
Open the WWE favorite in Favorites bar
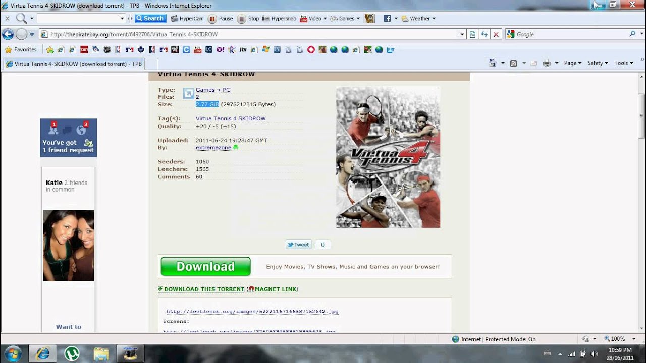(175, 50)
